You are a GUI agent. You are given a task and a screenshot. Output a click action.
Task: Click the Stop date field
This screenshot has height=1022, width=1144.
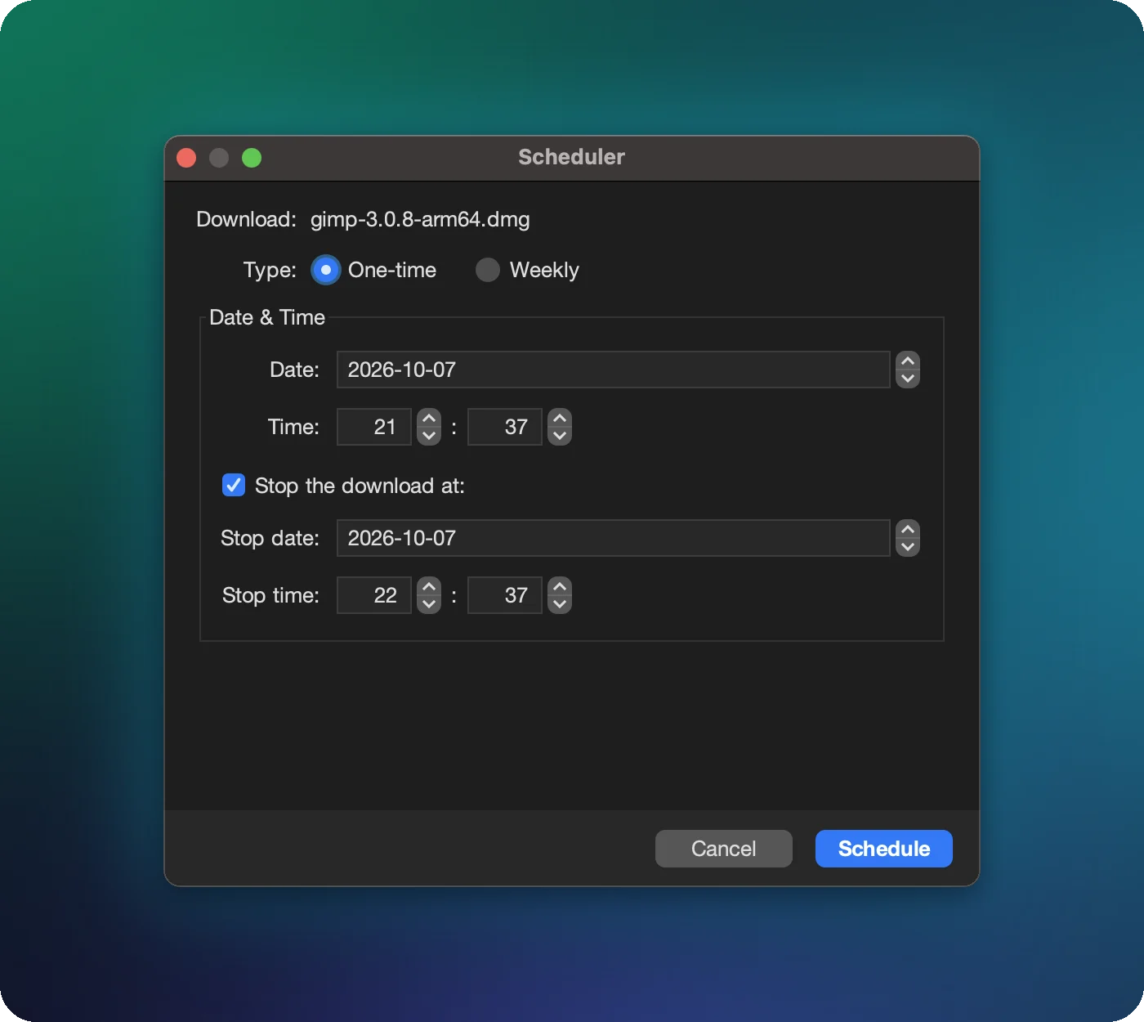click(x=613, y=538)
